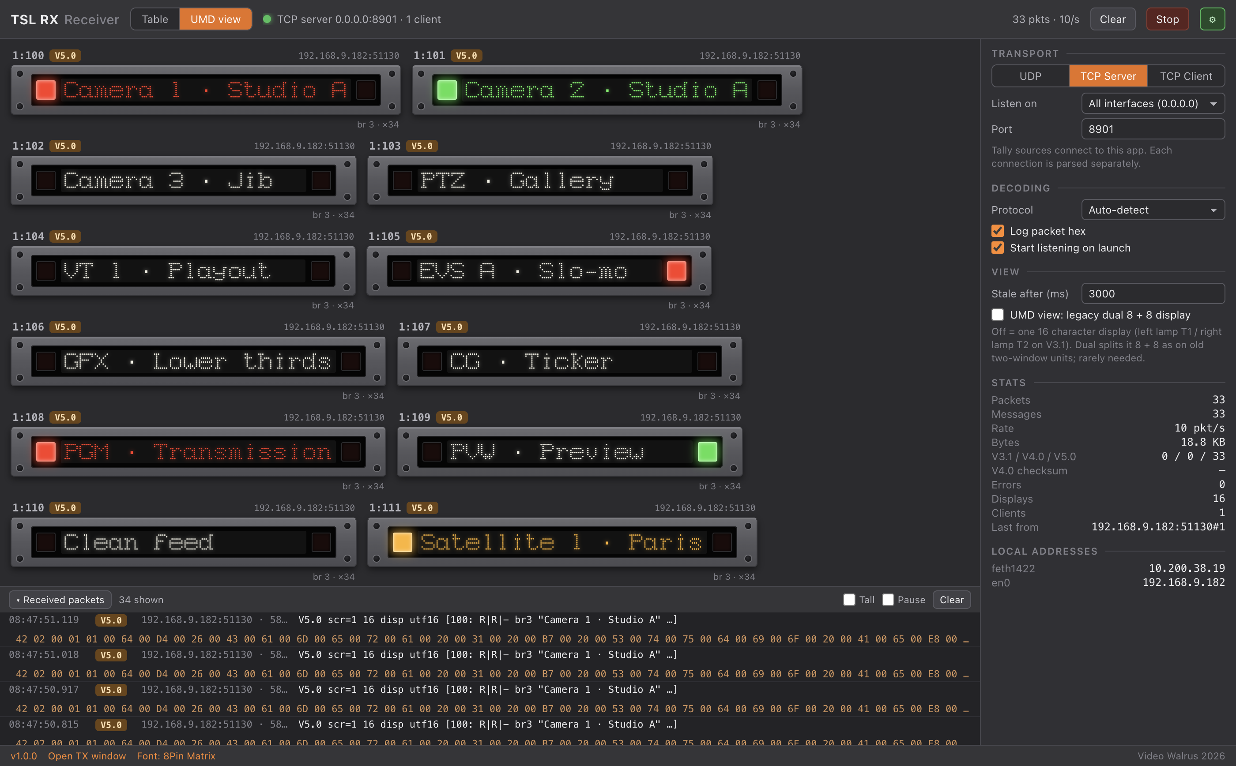Disable Log packet hex checkbox
The height and width of the screenshot is (766, 1236).
point(997,231)
